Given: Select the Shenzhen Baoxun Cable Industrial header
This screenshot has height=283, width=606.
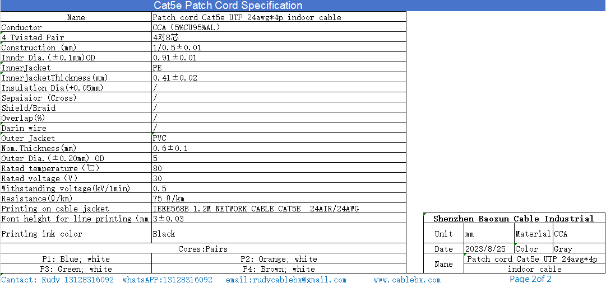Looking at the screenshot, I should click(x=513, y=219).
